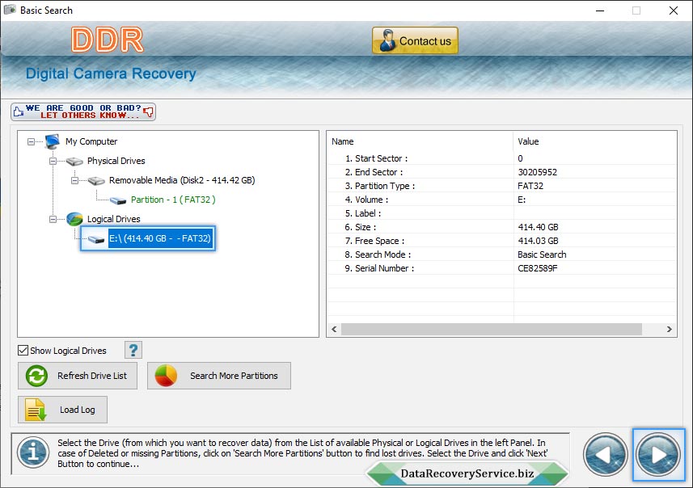Select Partition - 1 (FAT32) entry
This screenshot has height=488, width=693.
click(173, 200)
